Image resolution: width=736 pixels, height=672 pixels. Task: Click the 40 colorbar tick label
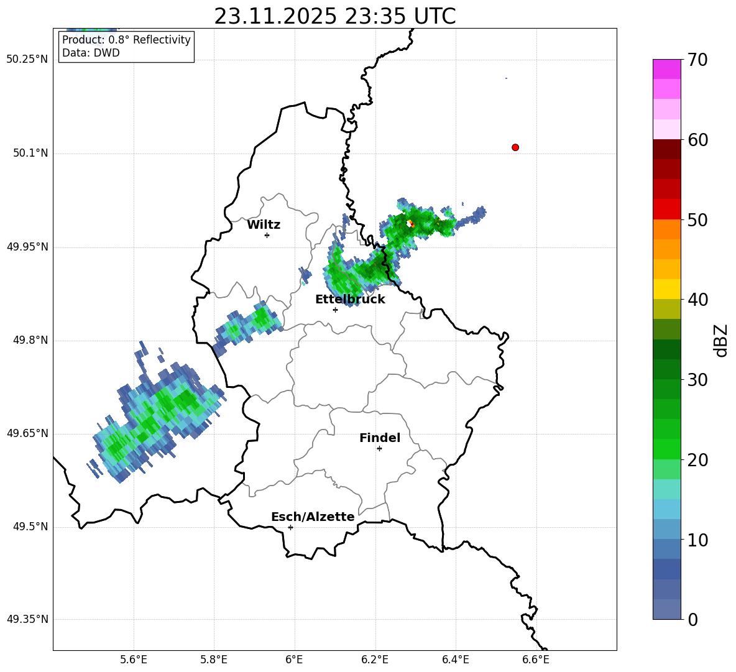coord(697,300)
